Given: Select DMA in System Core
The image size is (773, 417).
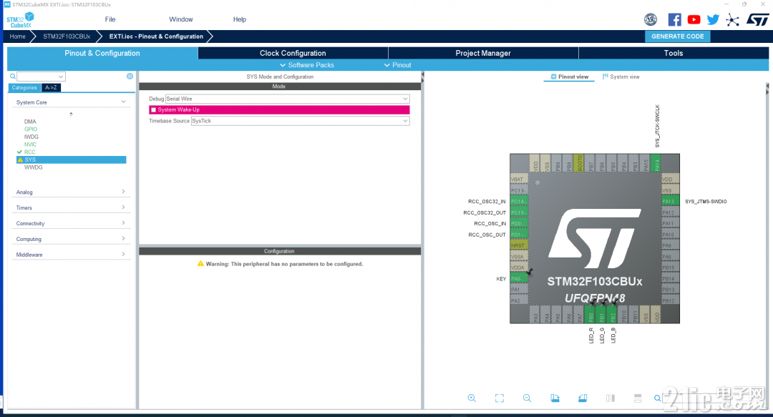Looking at the screenshot, I should 30,122.
